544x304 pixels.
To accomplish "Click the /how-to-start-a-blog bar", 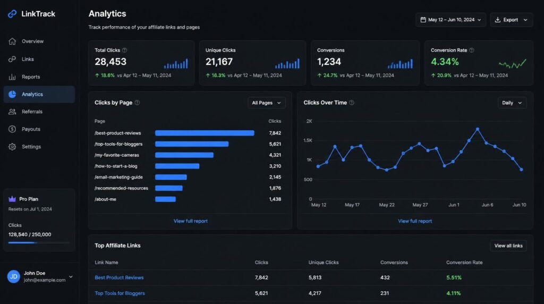I will [177, 166].
